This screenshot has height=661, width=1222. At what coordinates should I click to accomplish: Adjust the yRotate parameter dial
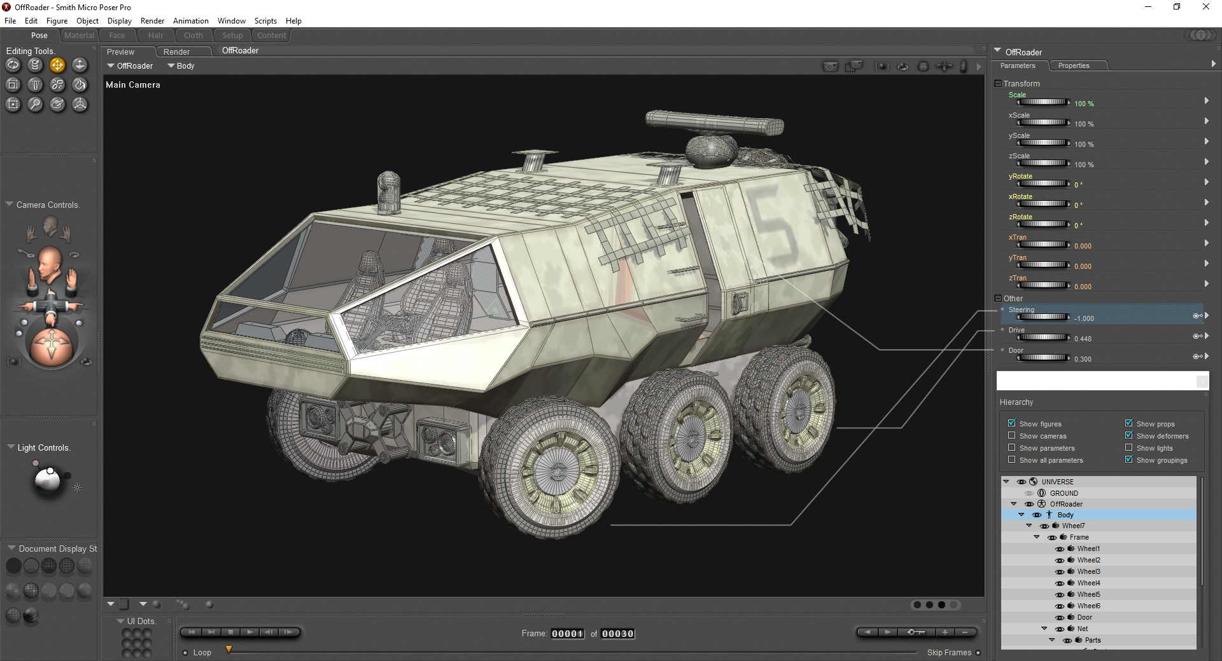point(1044,184)
